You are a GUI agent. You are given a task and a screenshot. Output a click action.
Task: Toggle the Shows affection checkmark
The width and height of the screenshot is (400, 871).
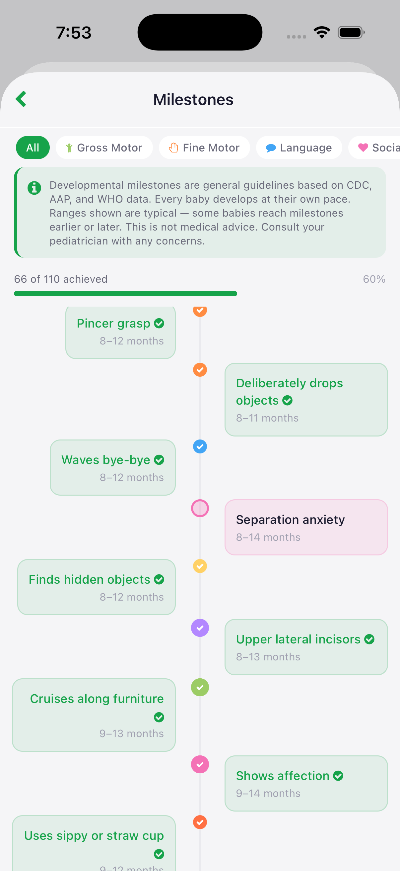pos(338,776)
